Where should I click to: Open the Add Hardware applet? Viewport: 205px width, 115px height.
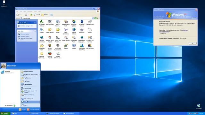pos(50,23)
